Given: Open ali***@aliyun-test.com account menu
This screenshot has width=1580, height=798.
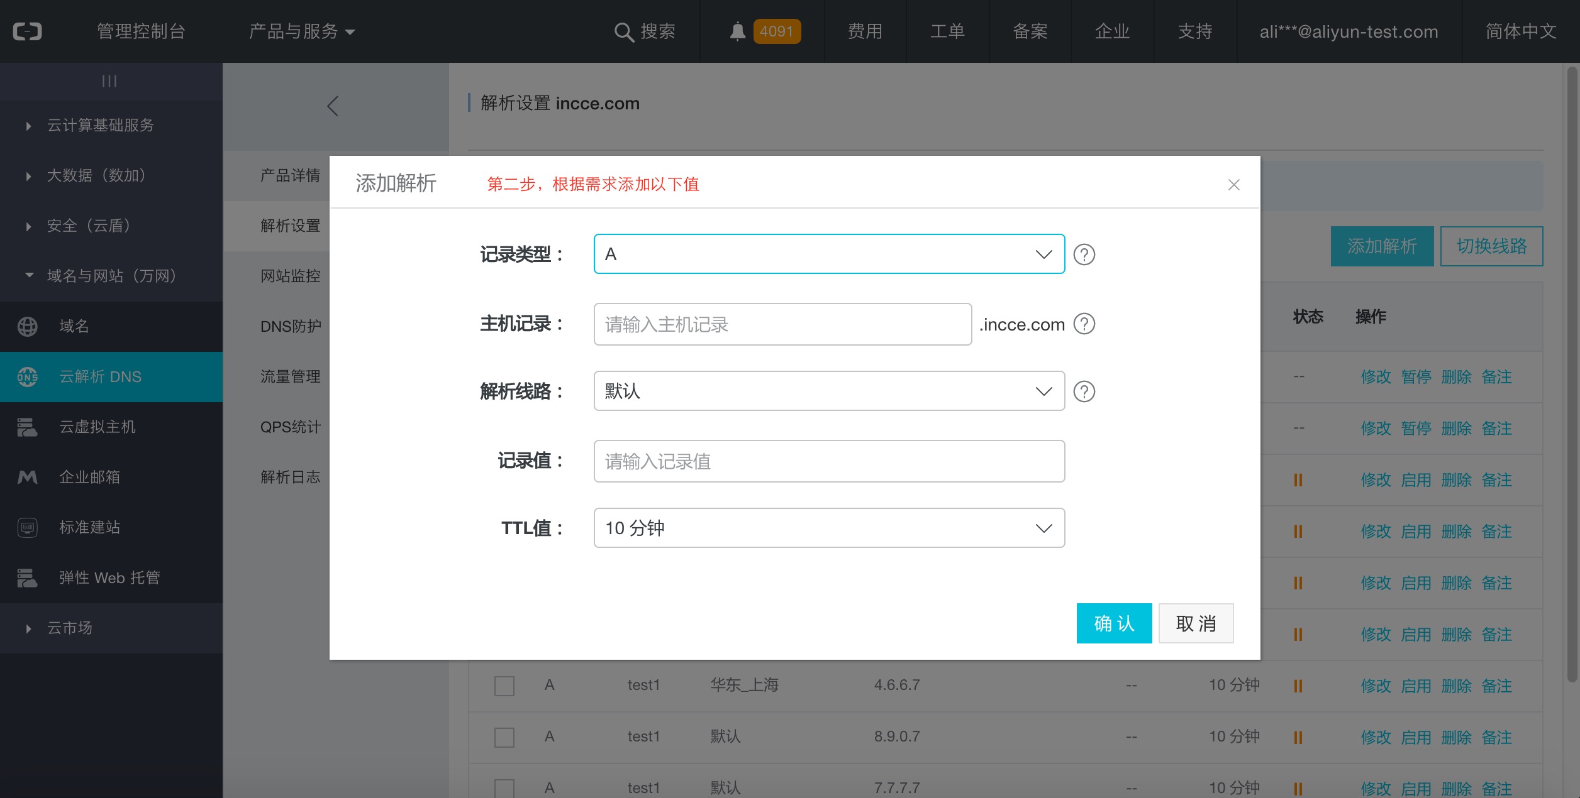Looking at the screenshot, I should (1349, 31).
